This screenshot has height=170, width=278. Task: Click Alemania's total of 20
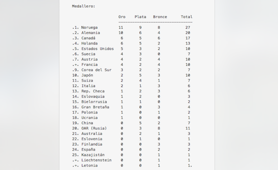click(188, 33)
